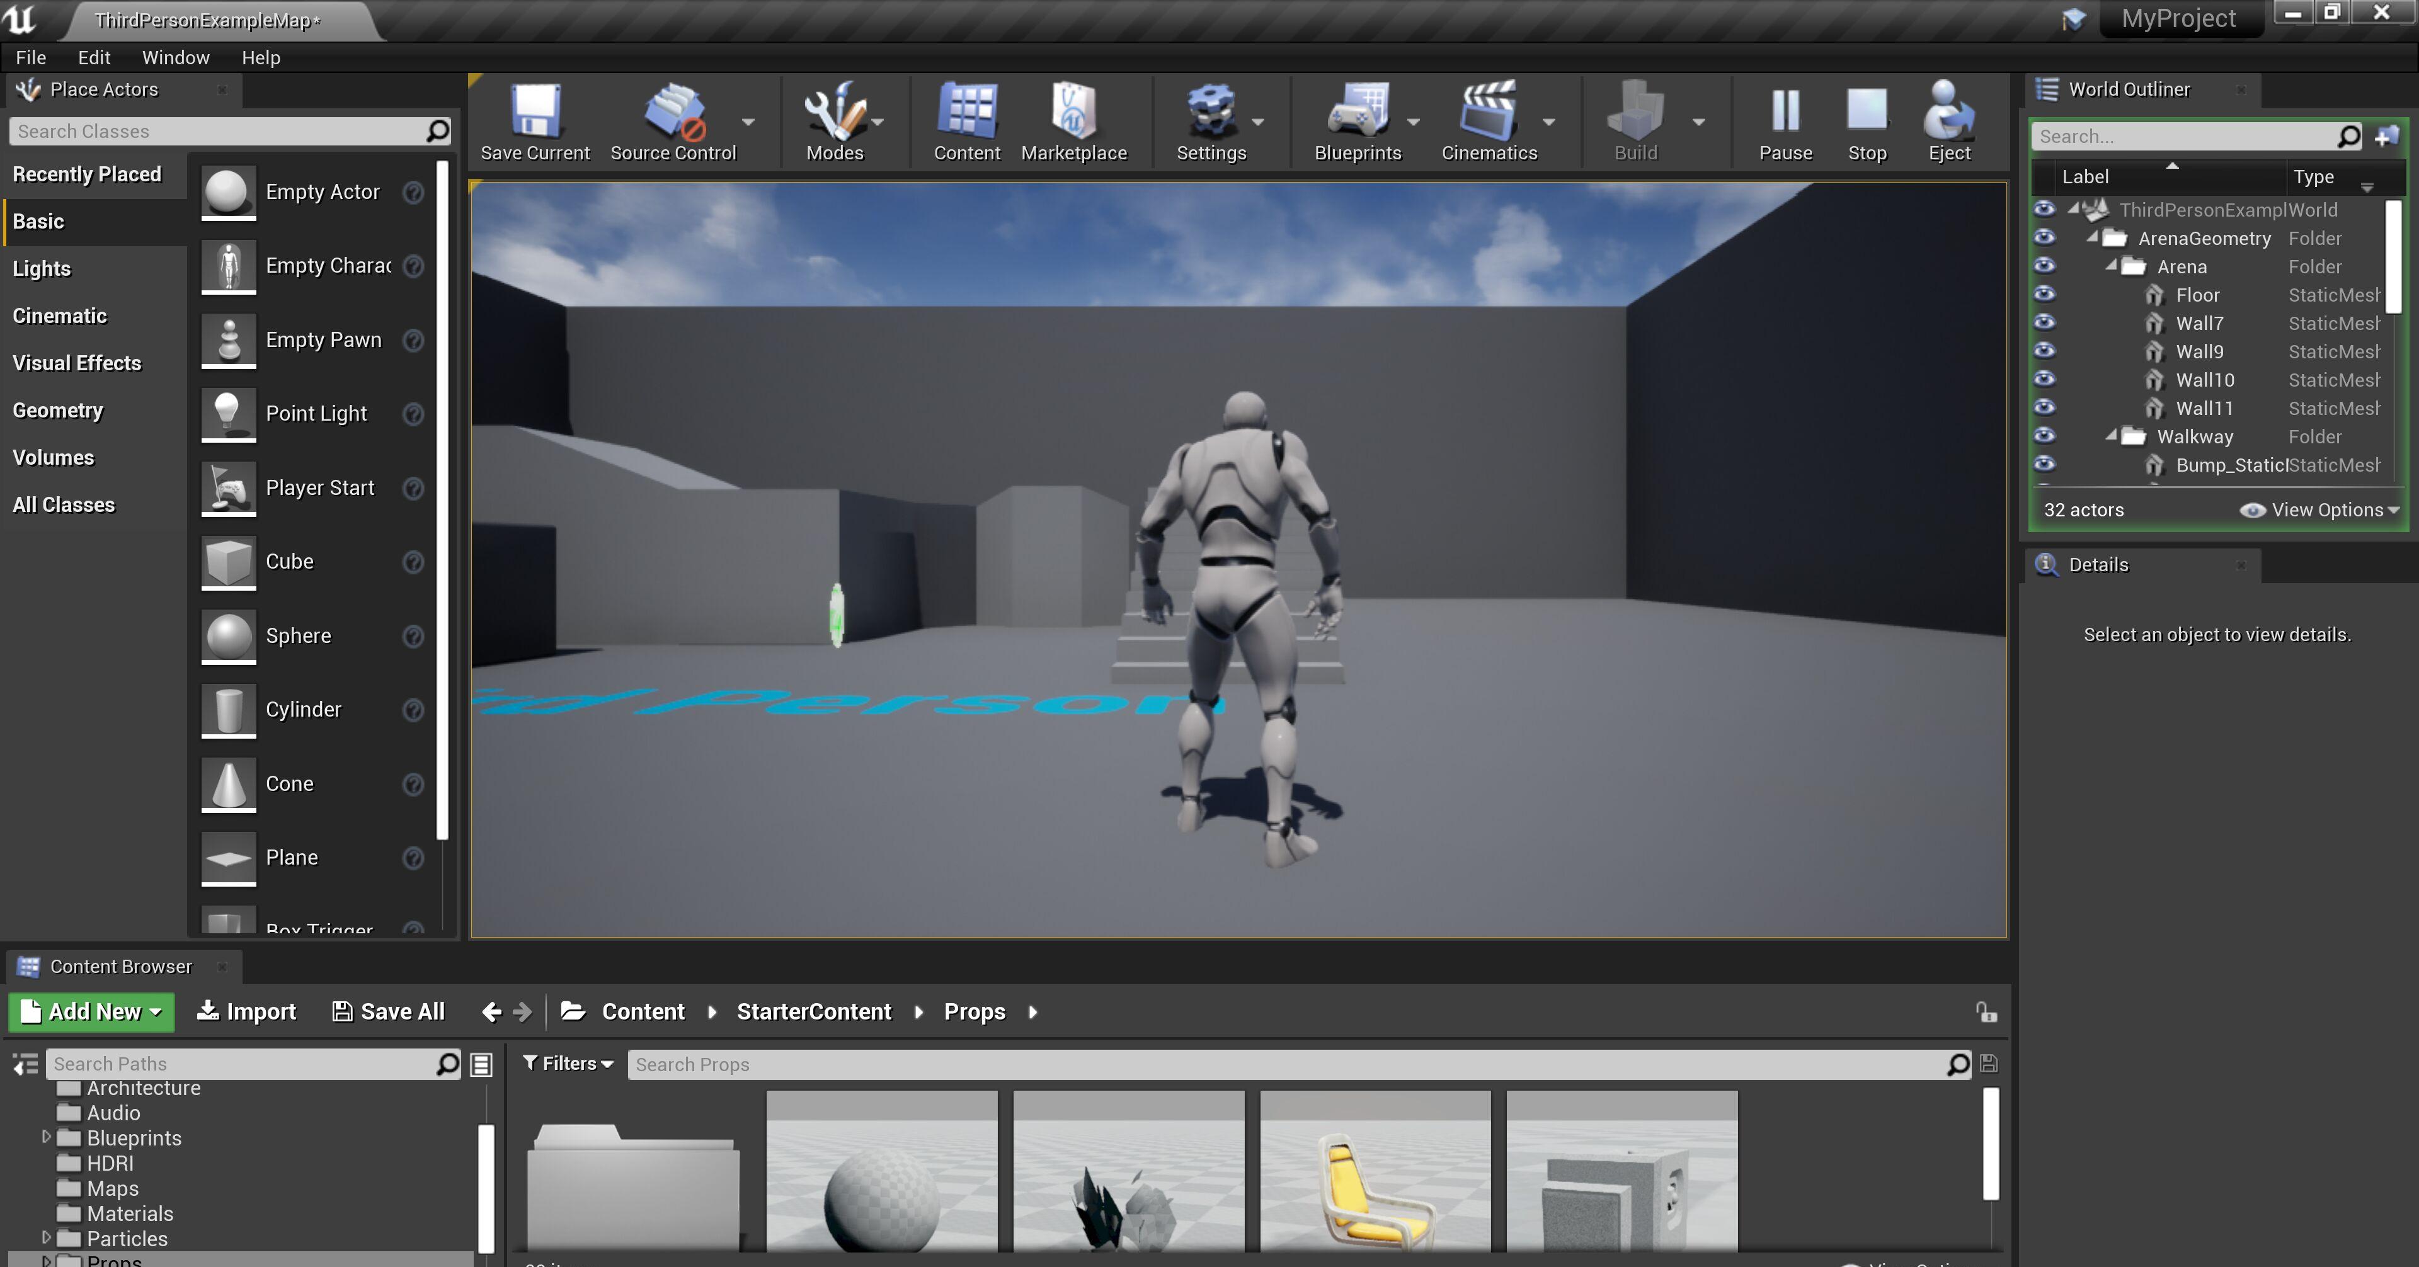Select the Empty Pawn icon
2419x1267 pixels.
[x=228, y=340]
